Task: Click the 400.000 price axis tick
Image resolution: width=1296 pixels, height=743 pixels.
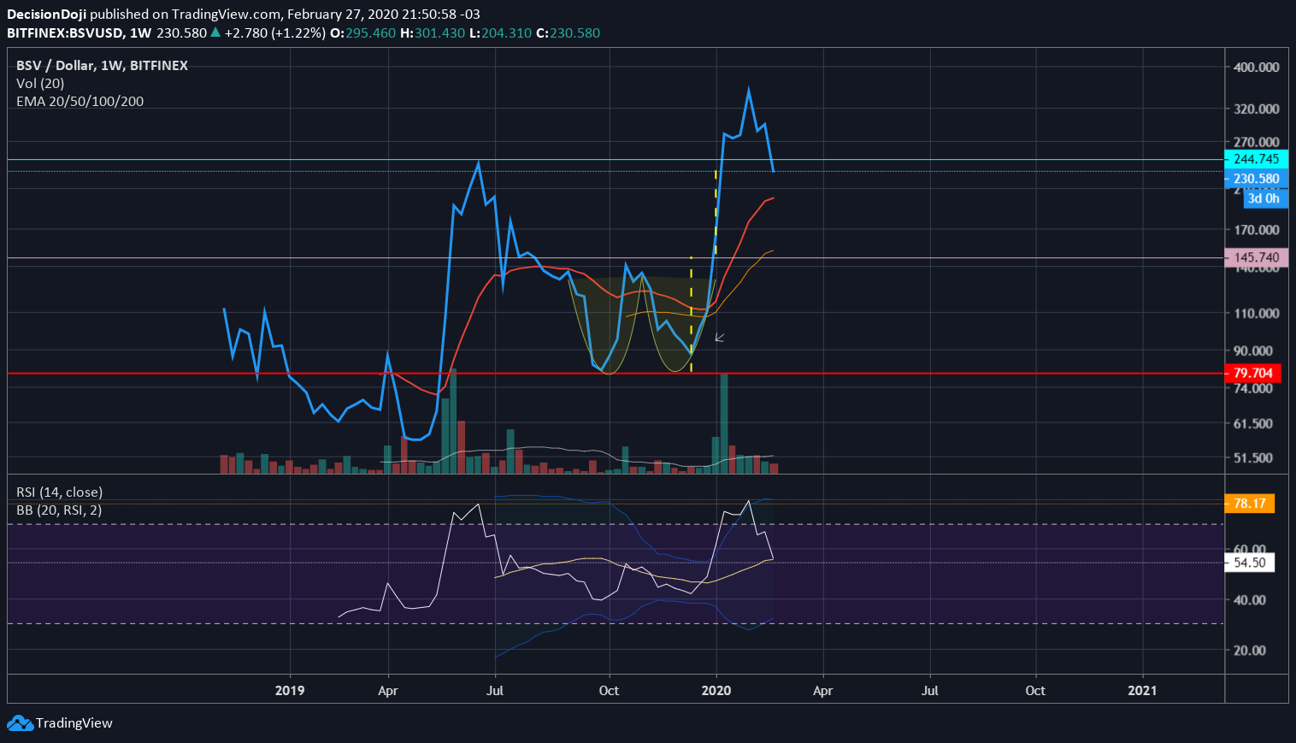Action: [x=1256, y=67]
